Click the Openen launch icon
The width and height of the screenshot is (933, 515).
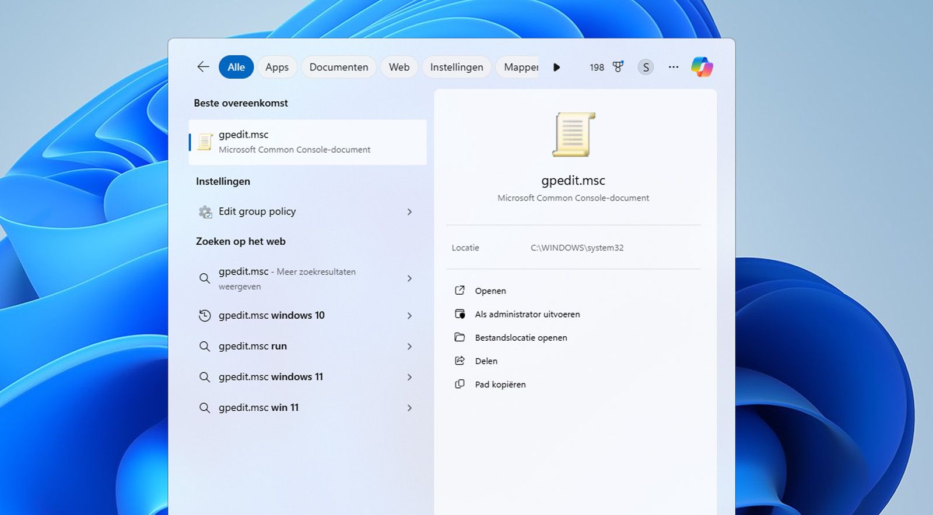click(x=460, y=290)
